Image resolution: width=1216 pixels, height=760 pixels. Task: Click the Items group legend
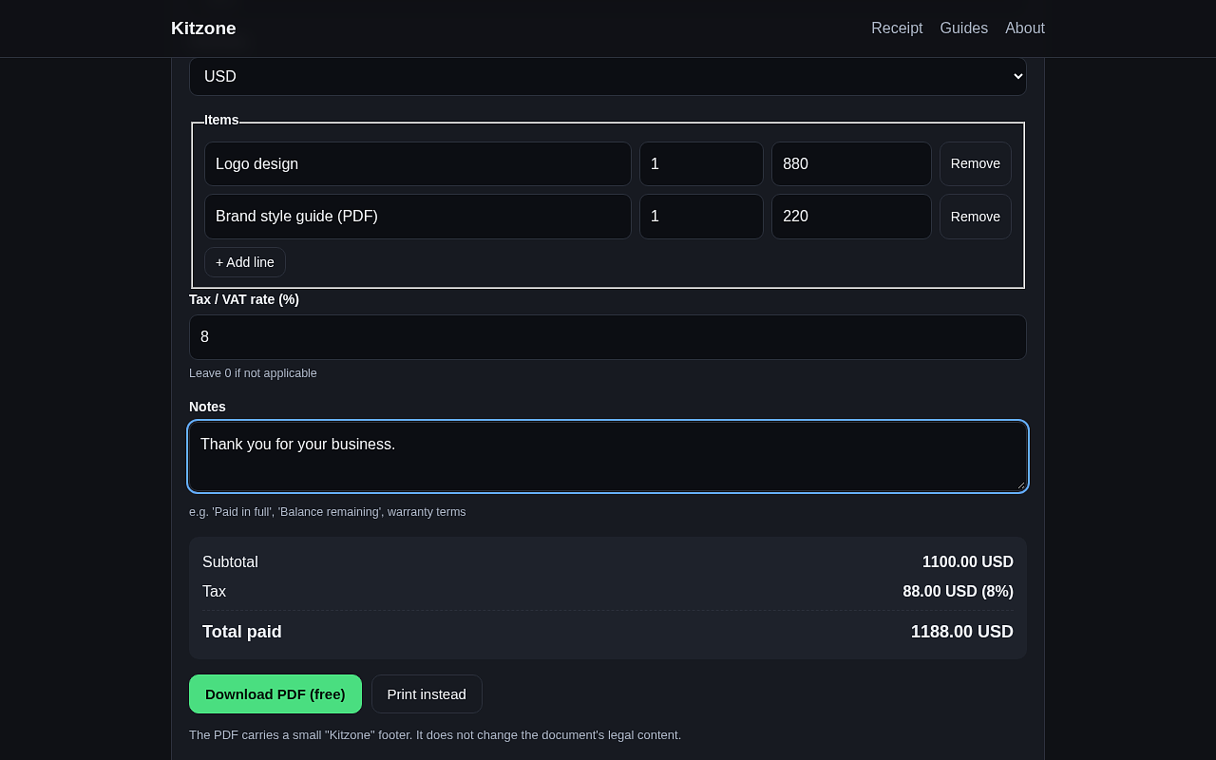[221, 120]
